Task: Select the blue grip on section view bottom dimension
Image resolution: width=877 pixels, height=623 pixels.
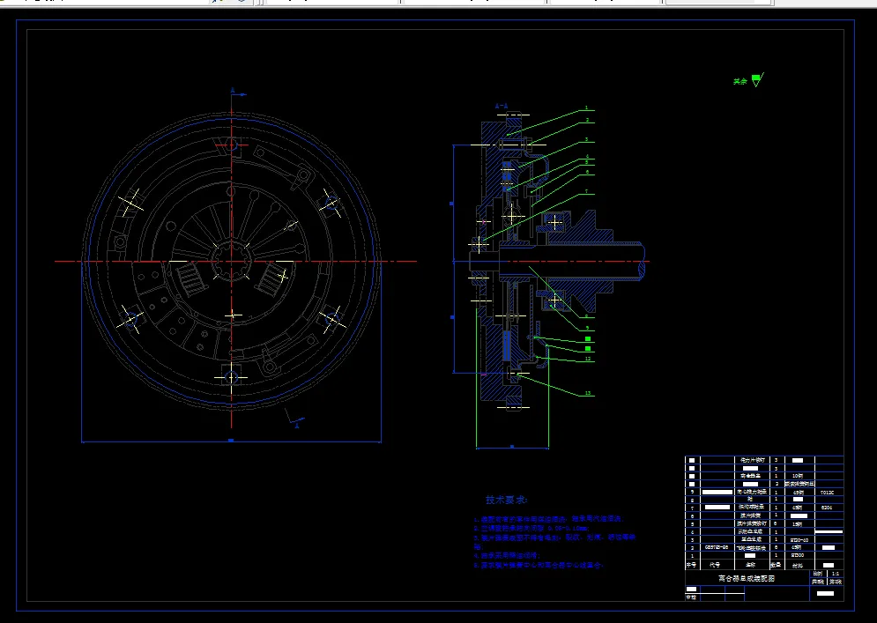Action: coord(512,446)
